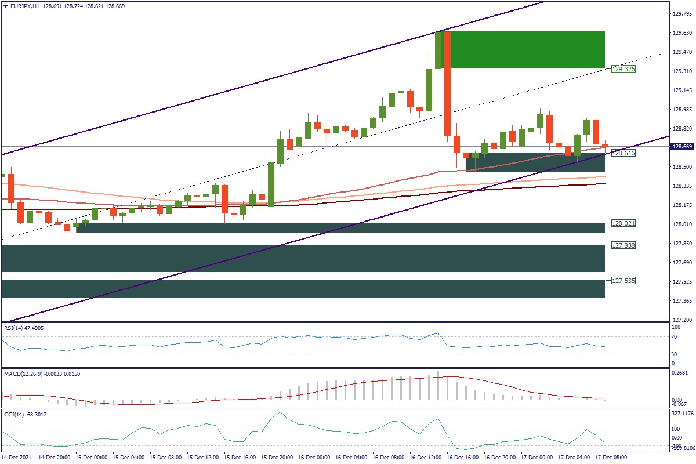Click the dropdown triangle beside EURJPY,H1
The image size is (696, 464).
(5, 6)
